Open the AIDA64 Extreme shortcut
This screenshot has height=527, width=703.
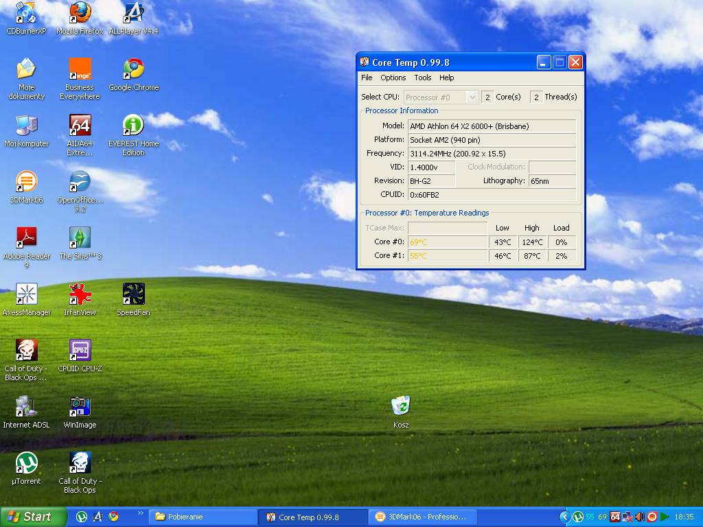(x=80, y=126)
